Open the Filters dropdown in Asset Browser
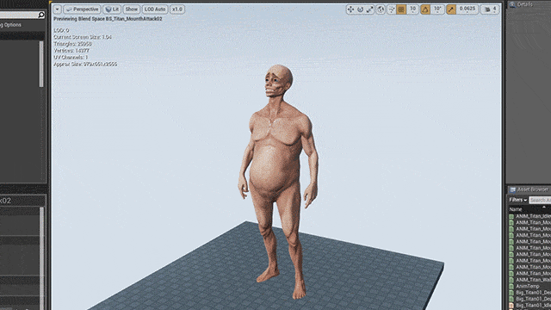This screenshot has width=551, height=310. click(x=518, y=200)
